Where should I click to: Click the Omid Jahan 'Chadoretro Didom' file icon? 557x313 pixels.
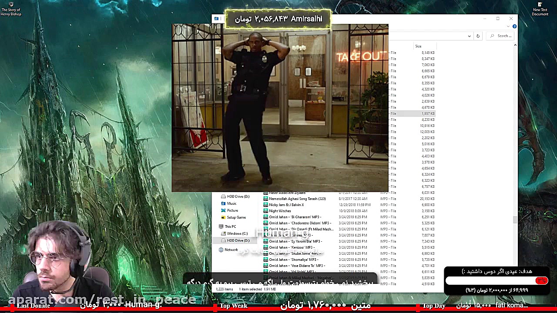265,223
